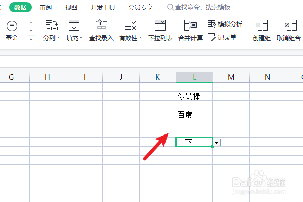Select the cell containing 你最棒
Image resolution: width=303 pixels, height=202 pixels.
click(x=194, y=96)
